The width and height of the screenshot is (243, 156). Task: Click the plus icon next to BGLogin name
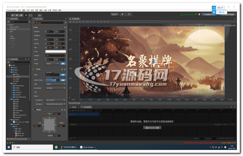[x=66, y=22]
